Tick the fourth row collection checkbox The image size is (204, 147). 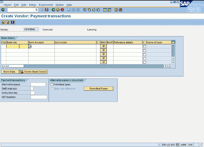pyautogui.click(x=144, y=58)
